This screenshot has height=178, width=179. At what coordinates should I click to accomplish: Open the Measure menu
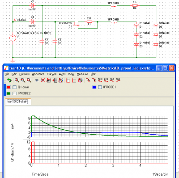point(82,74)
